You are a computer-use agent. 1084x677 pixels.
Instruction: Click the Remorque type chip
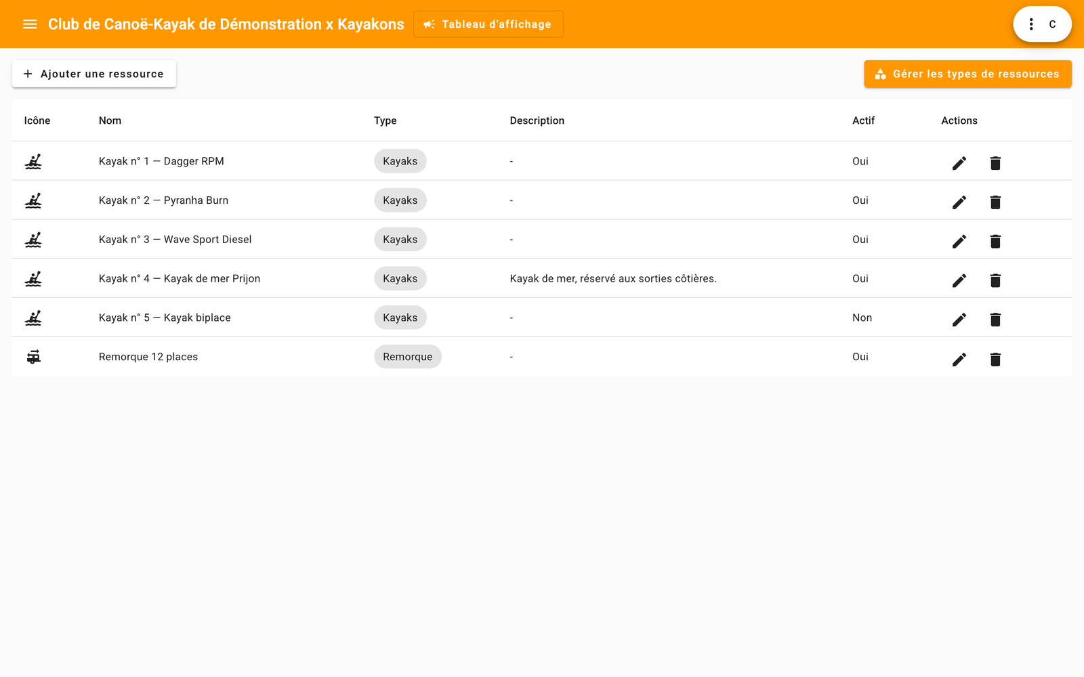click(x=407, y=357)
